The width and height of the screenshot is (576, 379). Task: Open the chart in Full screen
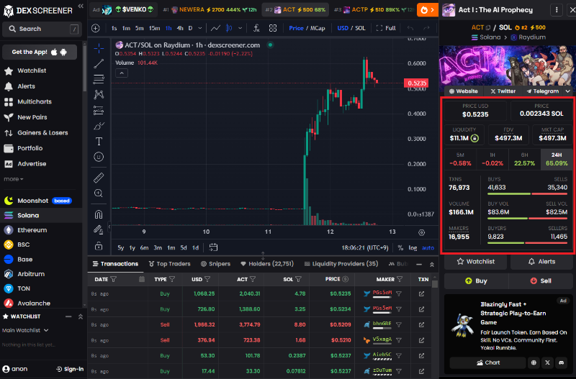(x=386, y=28)
